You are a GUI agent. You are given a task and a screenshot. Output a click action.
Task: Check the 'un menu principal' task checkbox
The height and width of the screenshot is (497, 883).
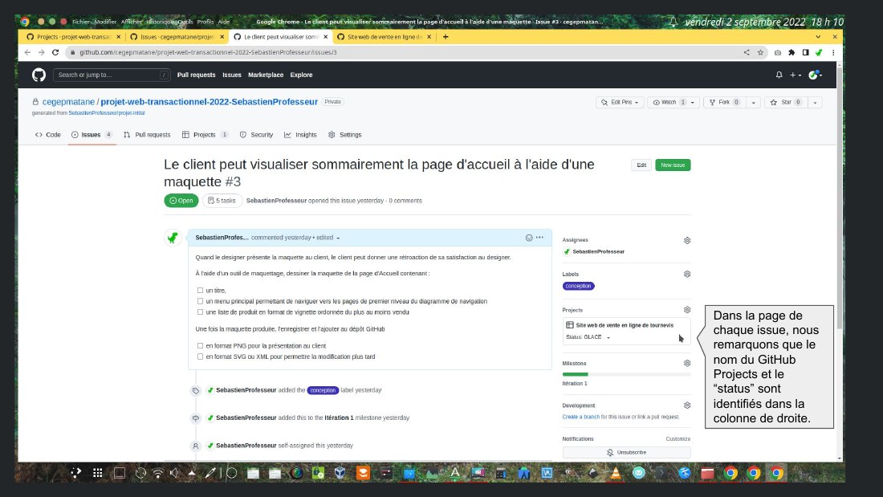[x=200, y=301]
